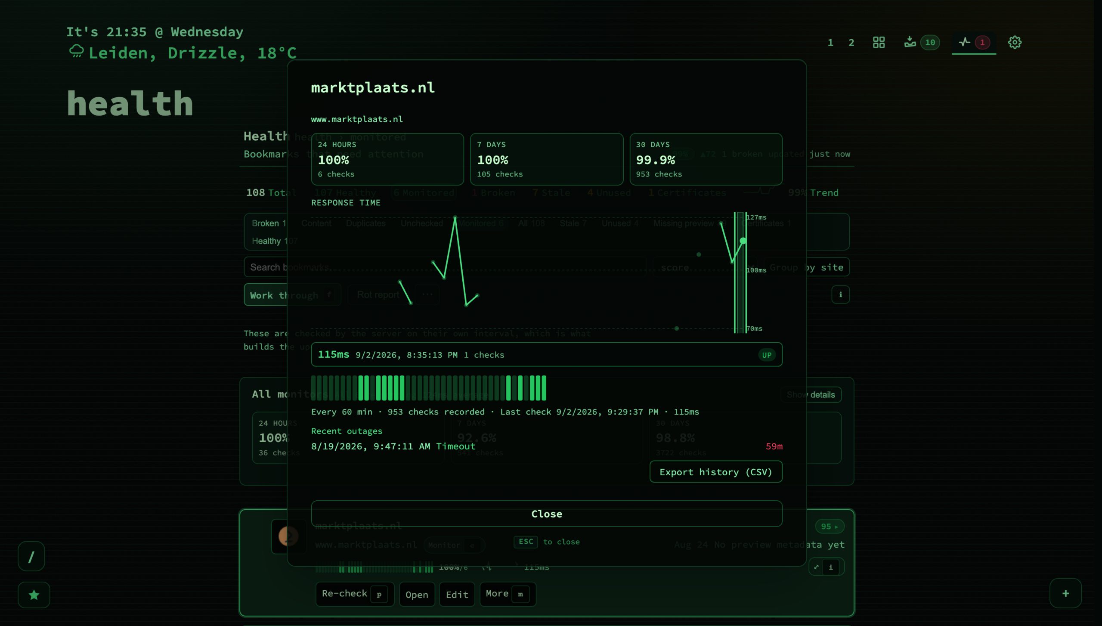The image size is (1102, 626).
Task: Click the '8/19/2026, 9:47:11 AM Timeout' outage row
Action: pyautogui.click(x=547, y=446)
